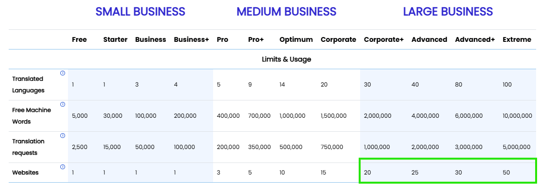Choose the Starter plan column header
The width and height of the screenshot is (539, 187).
pos(115,39)
